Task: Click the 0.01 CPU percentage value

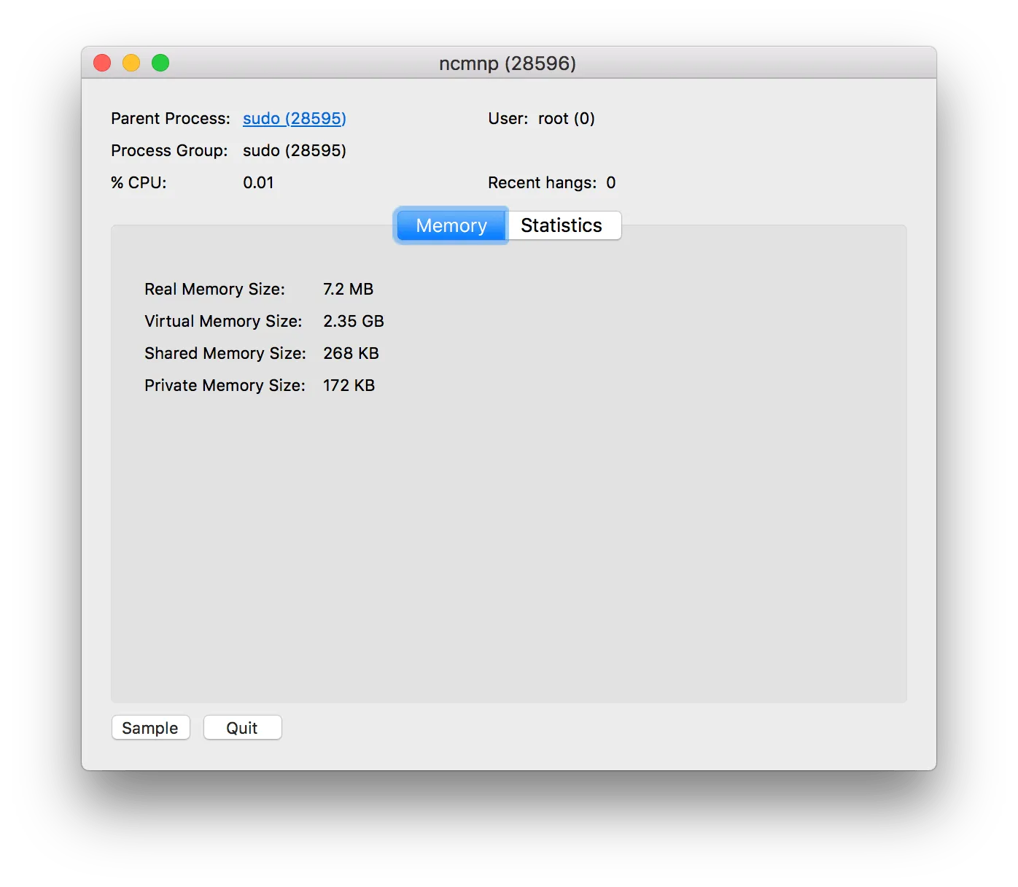Action: click(258, 182)
